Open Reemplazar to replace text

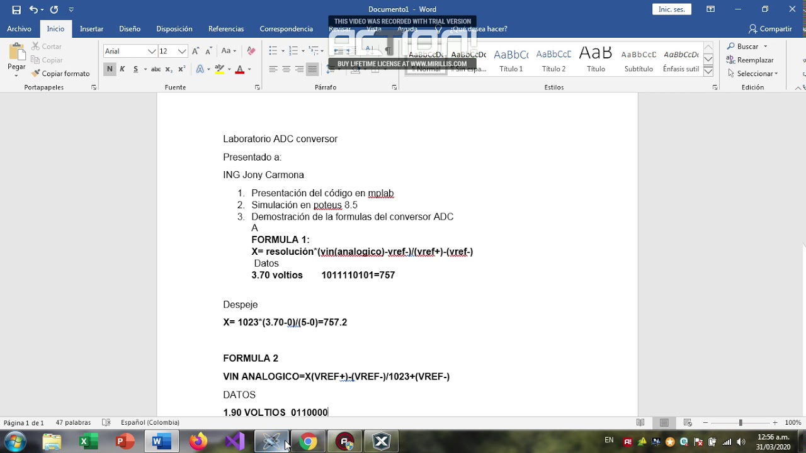pyautogui.click(x=750, y=60)
